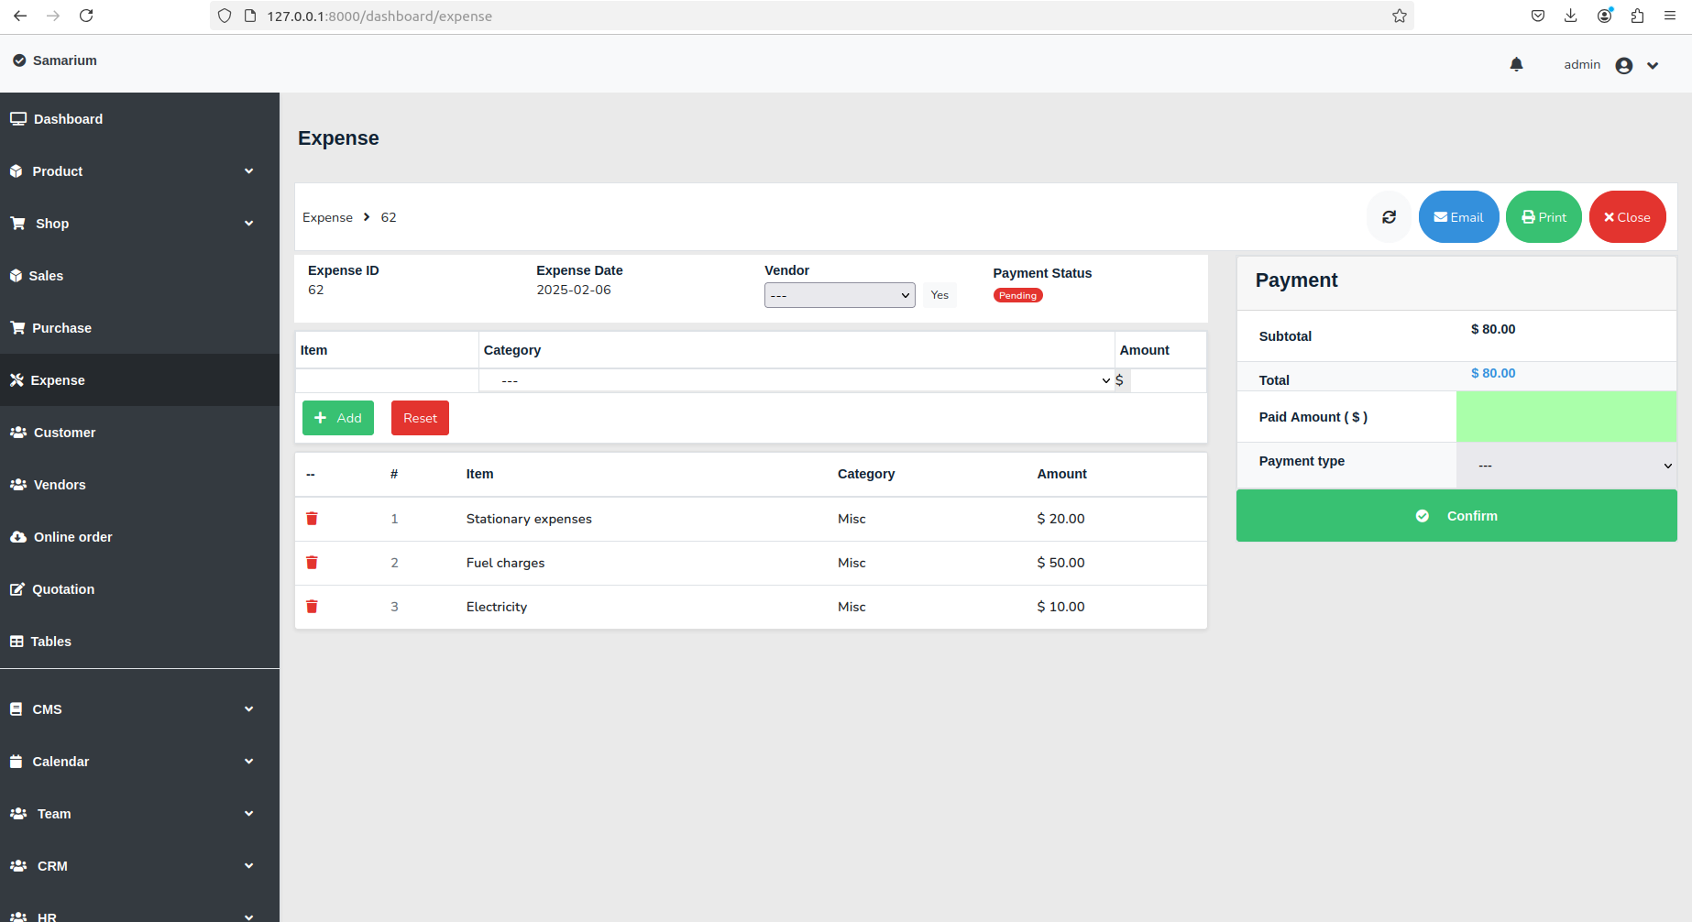The image size is (1692, 922).
Task: Click the Item name input field
Action: (387, 380)
